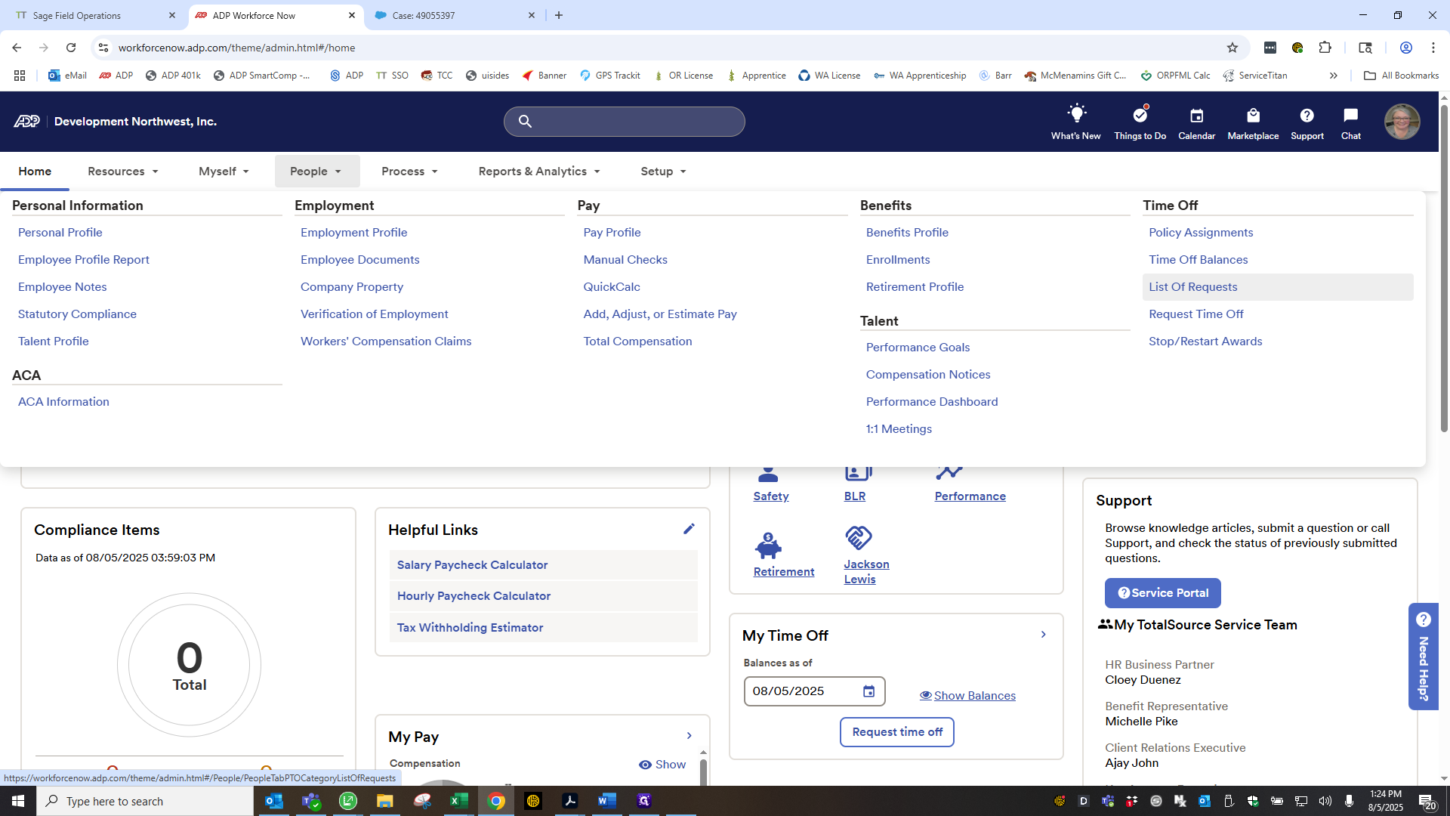Image resolution: width=1450 pixels, height=816 pixels.
Task: Click the ADP search input field
Action: [624, 122]
